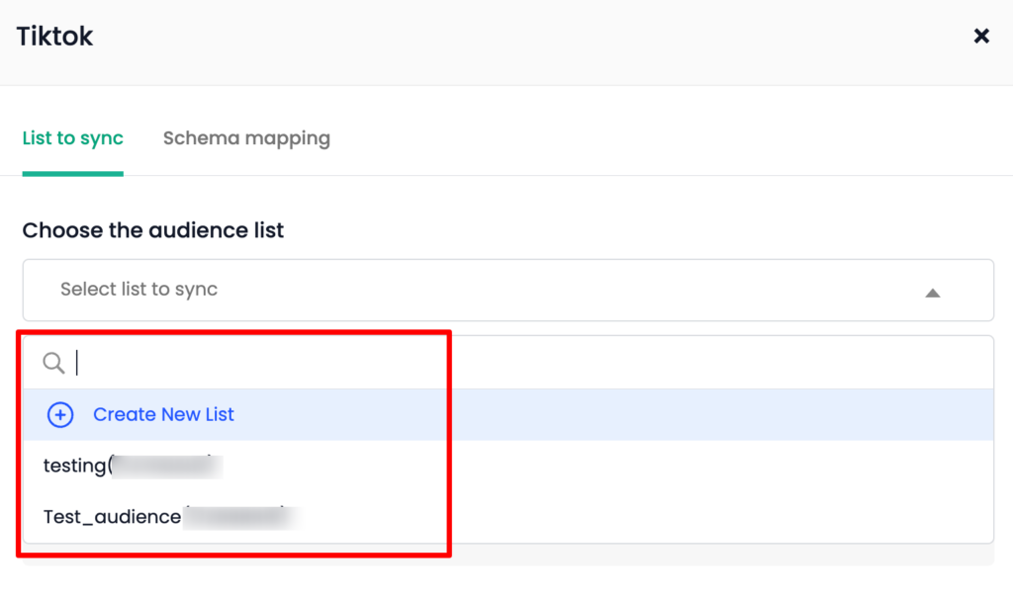Click the gray strip below the options list
This screenshot has height=600, width=1013.
(x=507, y=555)
